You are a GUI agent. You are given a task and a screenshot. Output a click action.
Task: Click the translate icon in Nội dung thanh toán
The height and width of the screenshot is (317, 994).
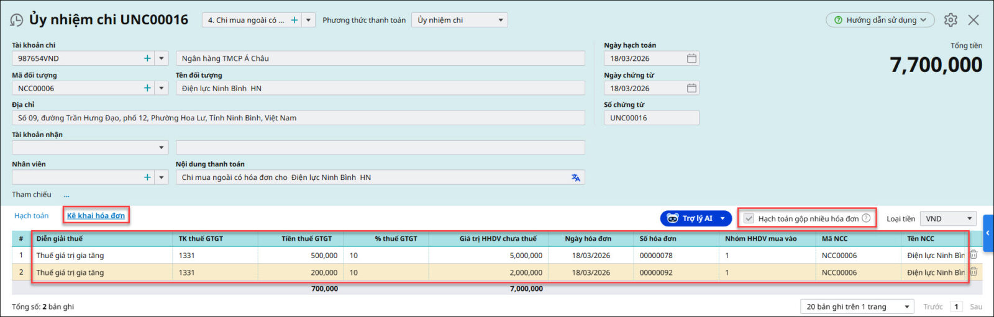pyautogui.click(x=576, y=177)
